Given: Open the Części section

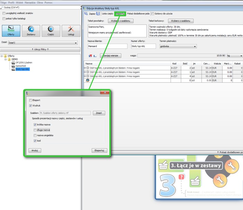Looking at the screenshot, I should coord(51,31).
